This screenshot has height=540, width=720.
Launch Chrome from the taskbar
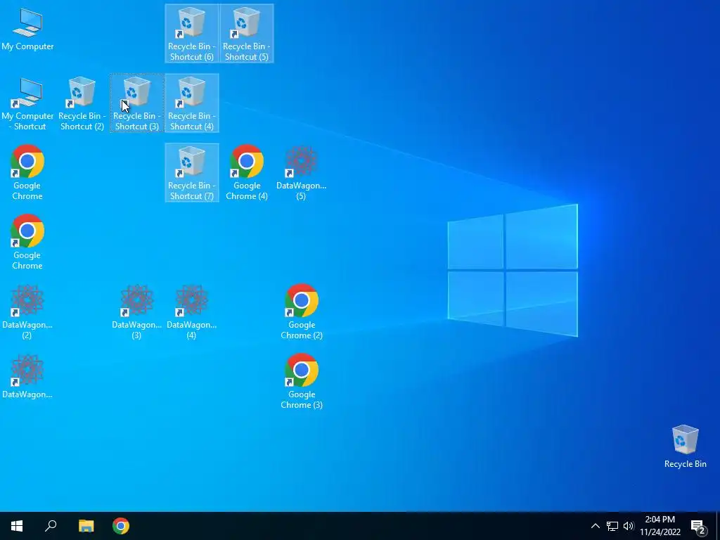tap(121, 526)
